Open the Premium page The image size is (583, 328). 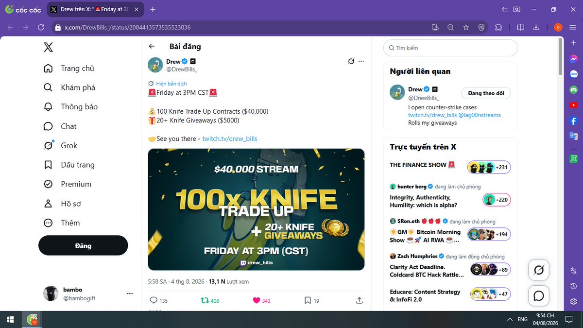pyautogui.click(x=67, y=184)
